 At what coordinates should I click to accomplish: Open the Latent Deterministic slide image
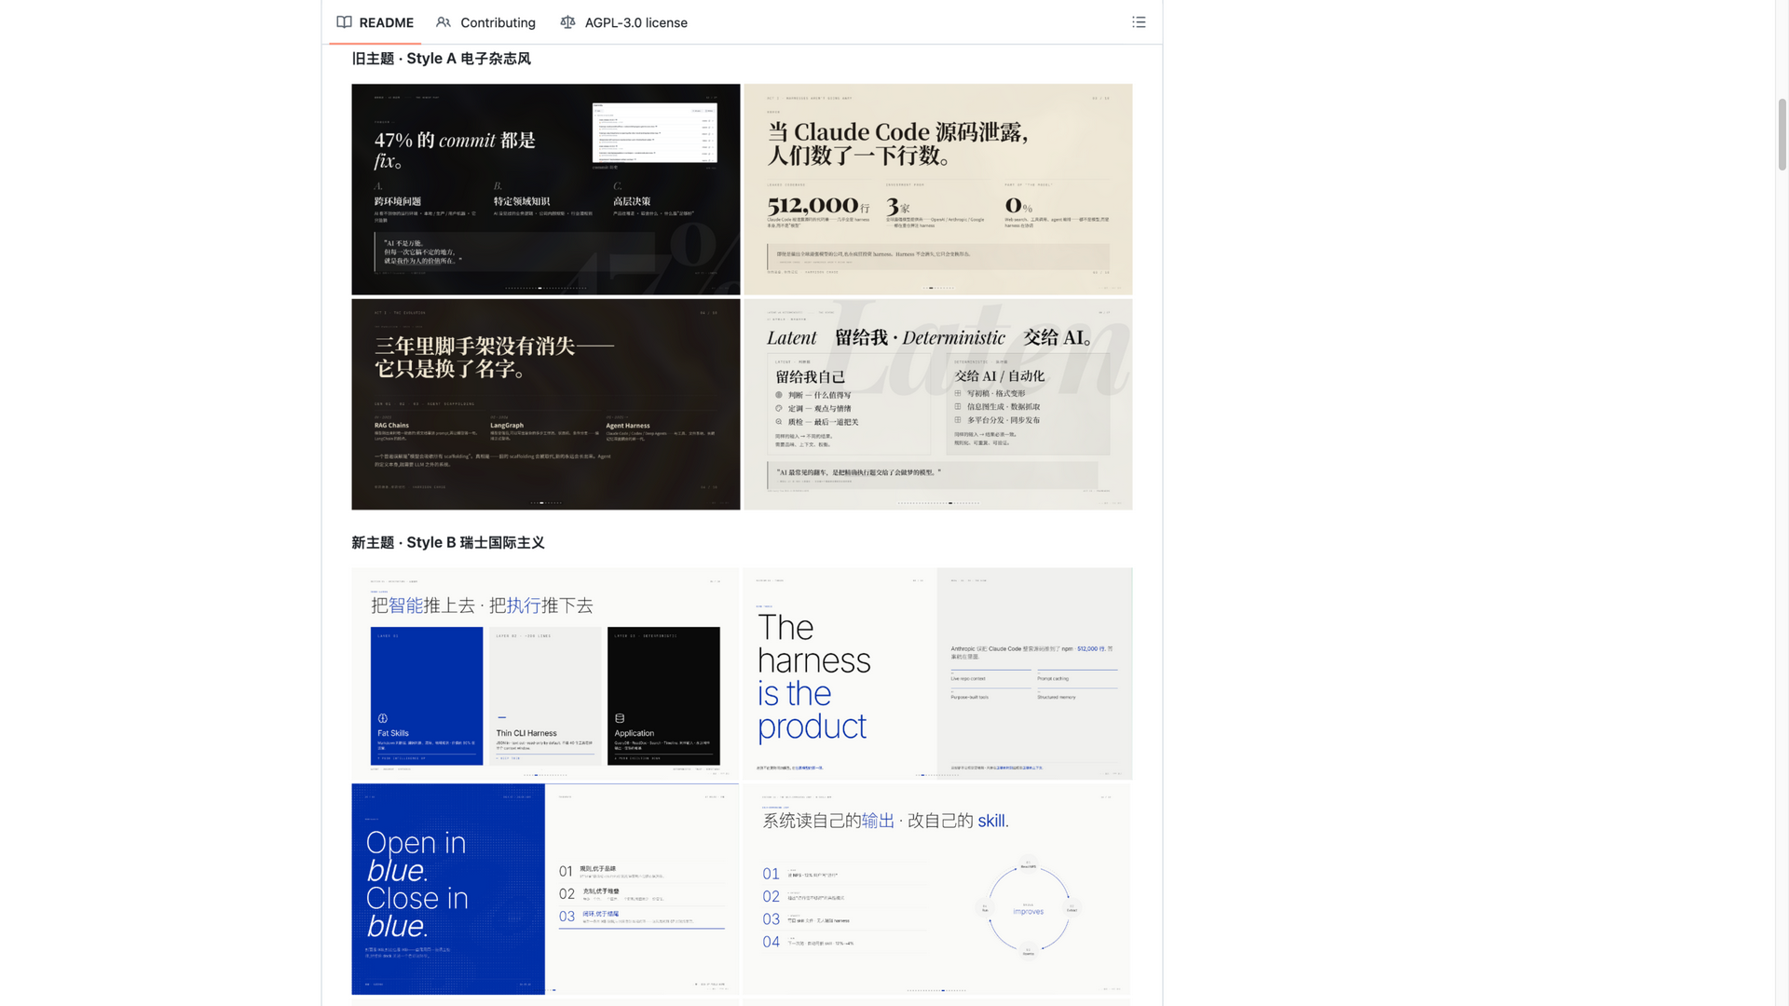[938, 404]
